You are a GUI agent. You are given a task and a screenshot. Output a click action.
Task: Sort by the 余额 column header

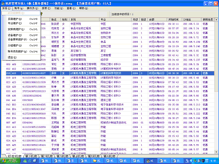tap(157, 19)
